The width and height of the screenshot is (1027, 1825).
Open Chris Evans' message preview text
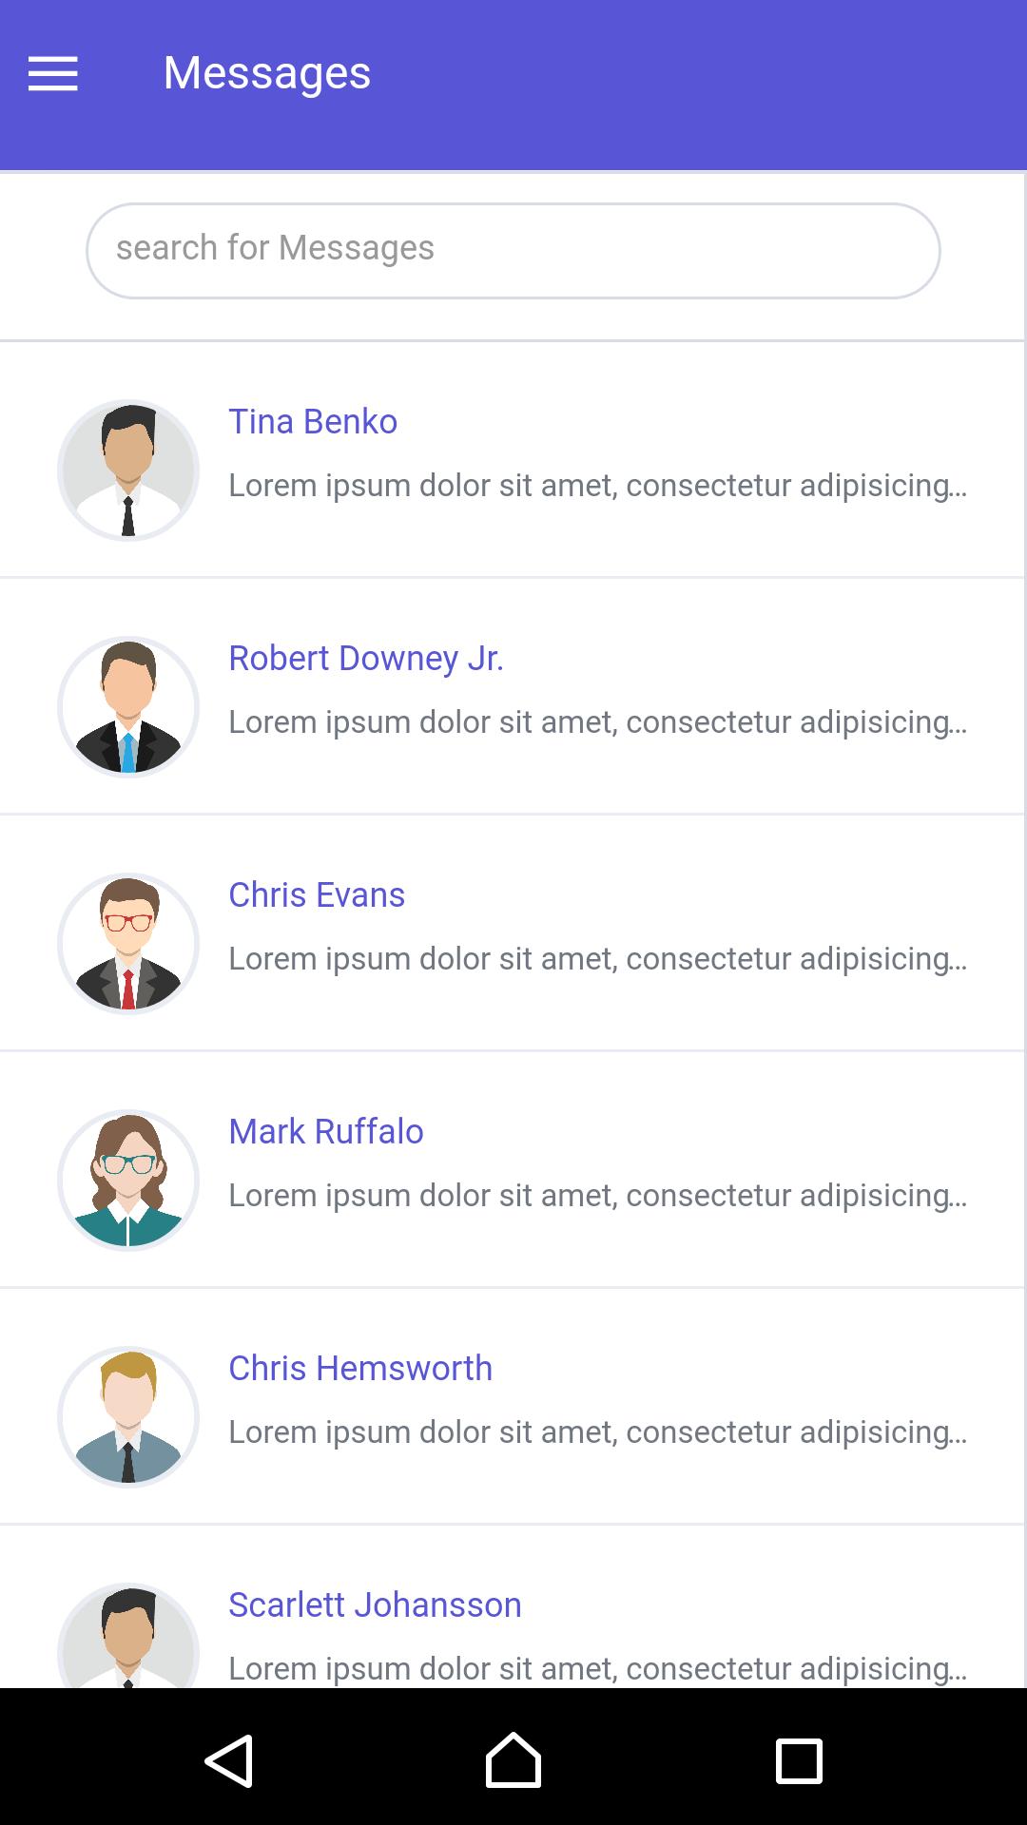click(x=597, y=958)
